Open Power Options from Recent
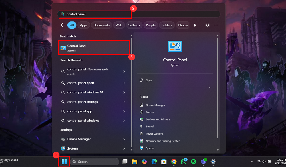This screenshot has height=167, width=286. (155, 133)
